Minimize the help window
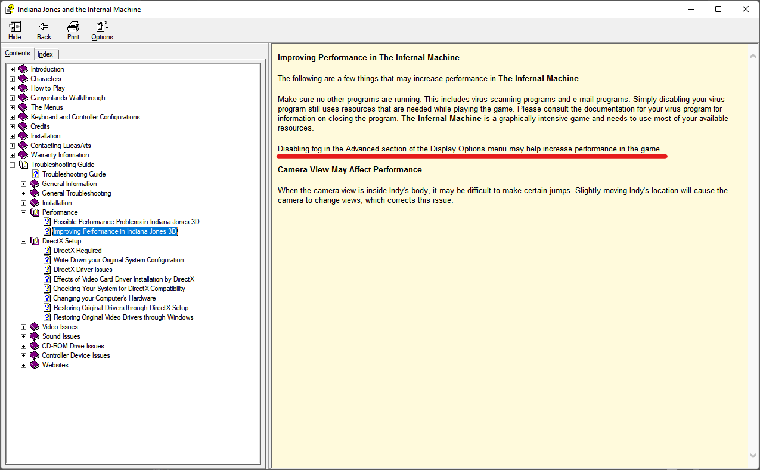The width and height of the screenshot is (760, 470). (x=691, y=9)
